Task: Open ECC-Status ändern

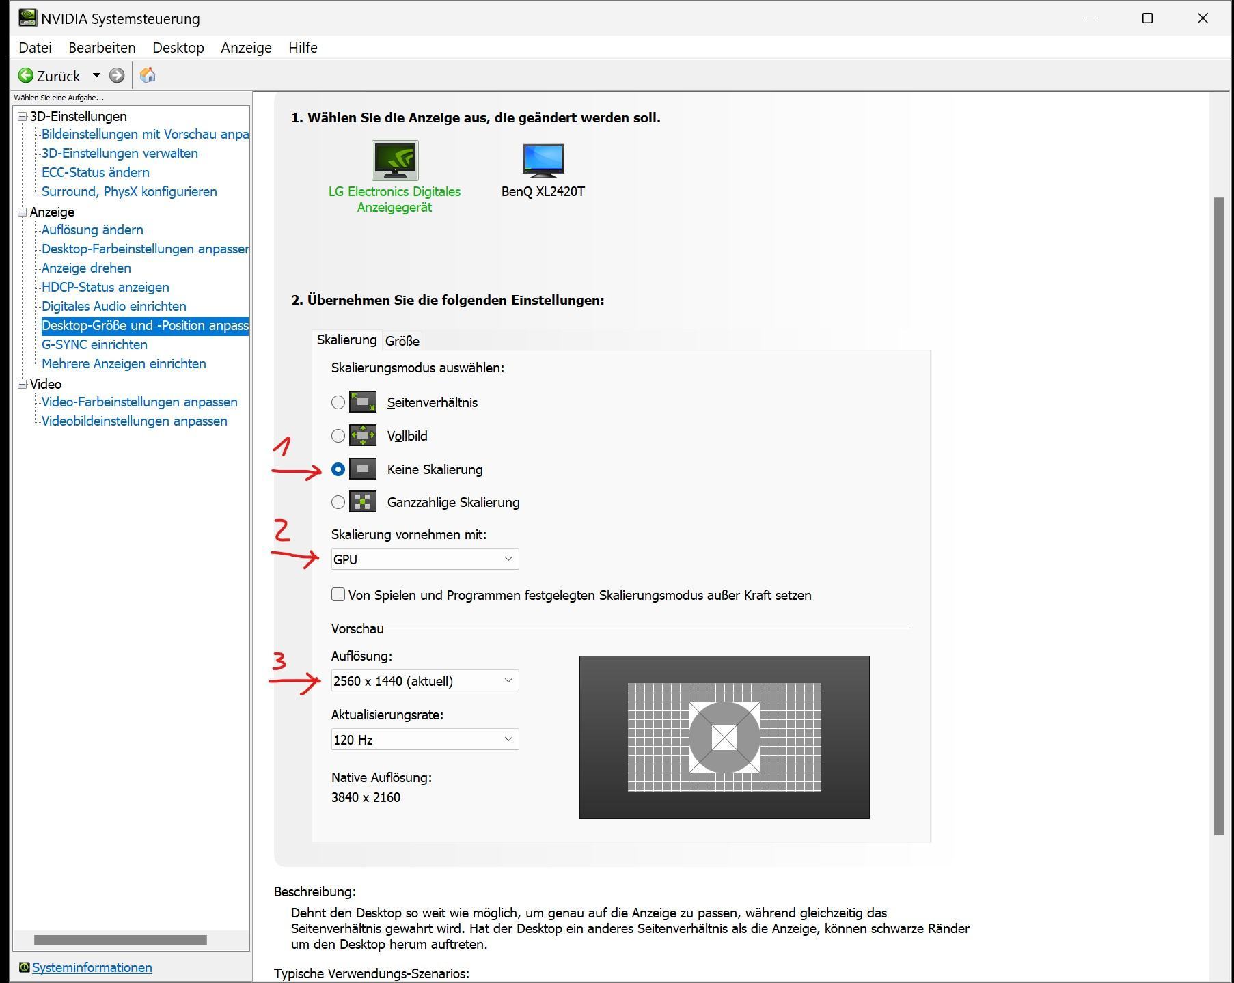Action: pyautogui.click(x=96, y=173)
